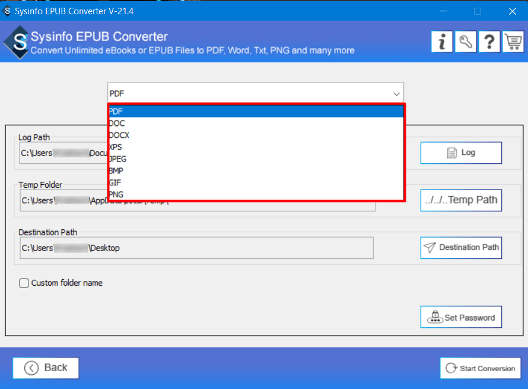
Task: Select DOC from the format list
Action: click(x=256, y=124)
